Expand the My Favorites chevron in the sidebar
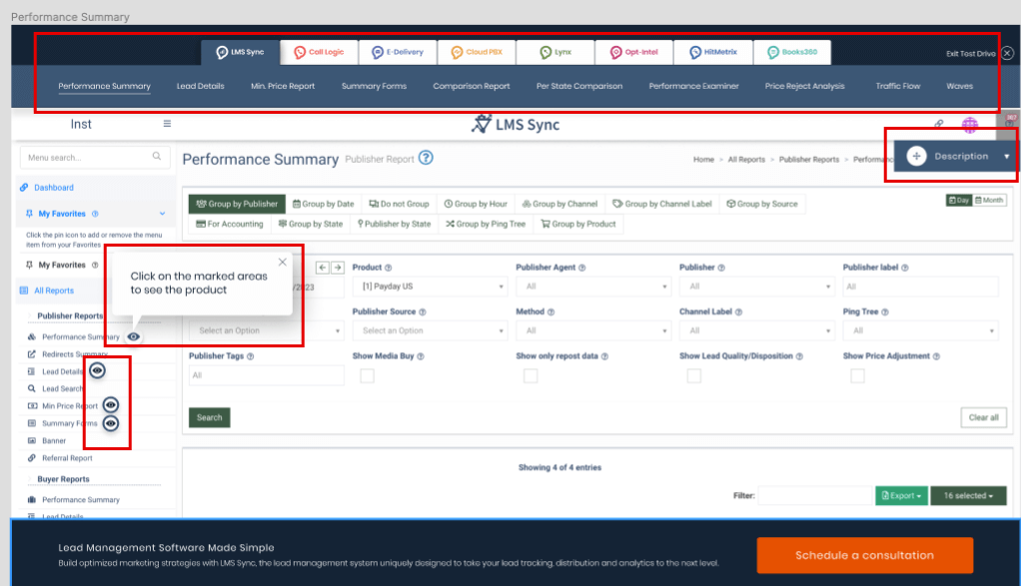This screenshot has width=1021, height=586. (162, 214)
